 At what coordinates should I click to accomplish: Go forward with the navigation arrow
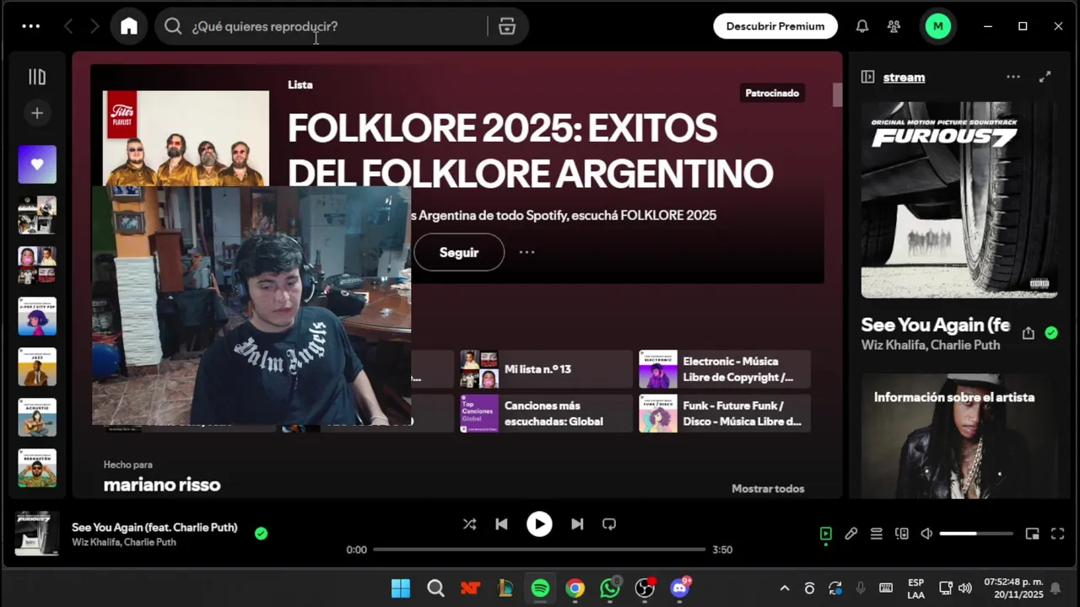(x=94, y=26)
